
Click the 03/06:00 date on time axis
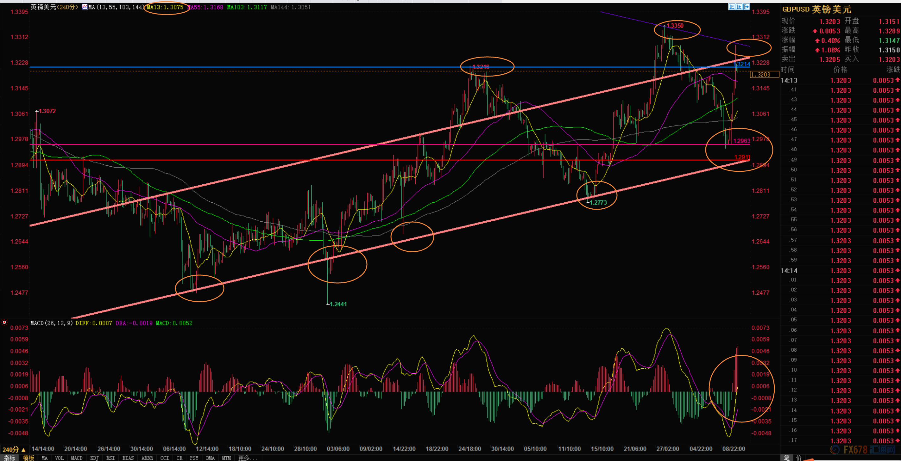click(338, 448)
